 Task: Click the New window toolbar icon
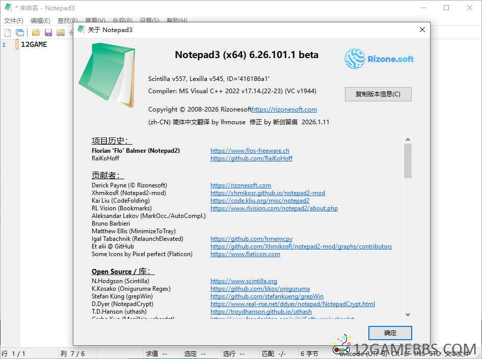click(x=20, y=33)
